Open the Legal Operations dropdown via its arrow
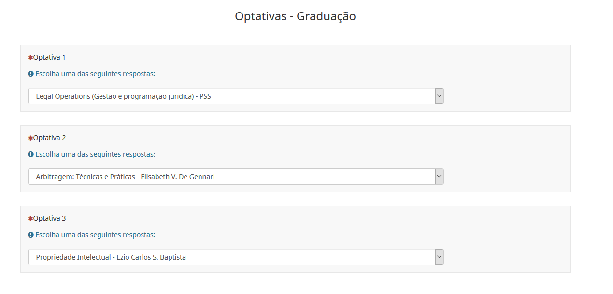The width and height of the screenshot is (613, 294). click(439, 96)
